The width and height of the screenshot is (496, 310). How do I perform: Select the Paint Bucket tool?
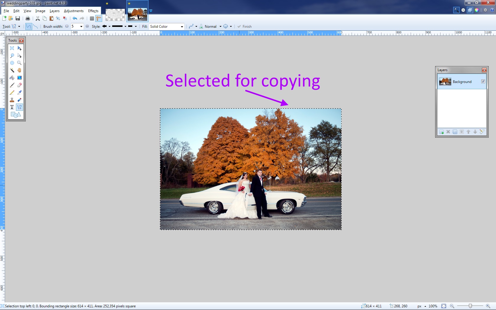tap(12, 78)
